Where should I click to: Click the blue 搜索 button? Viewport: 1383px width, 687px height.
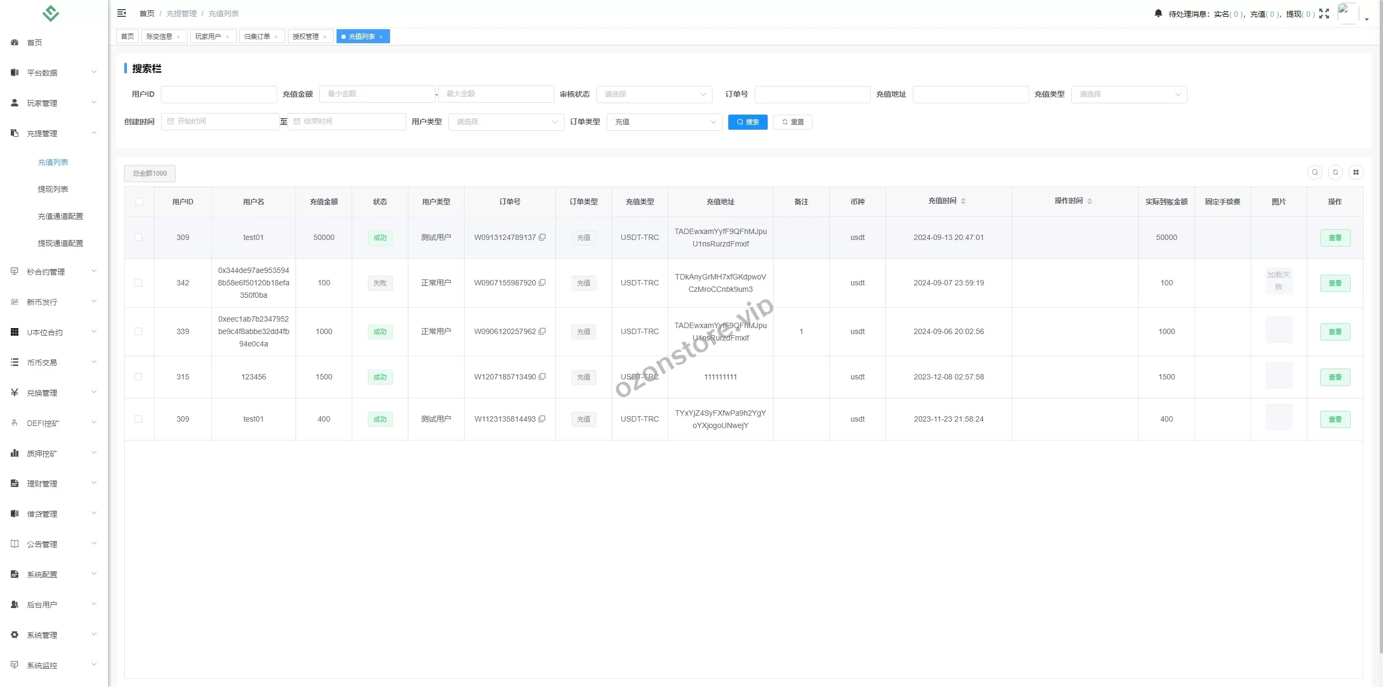click(x=747, y=122)
